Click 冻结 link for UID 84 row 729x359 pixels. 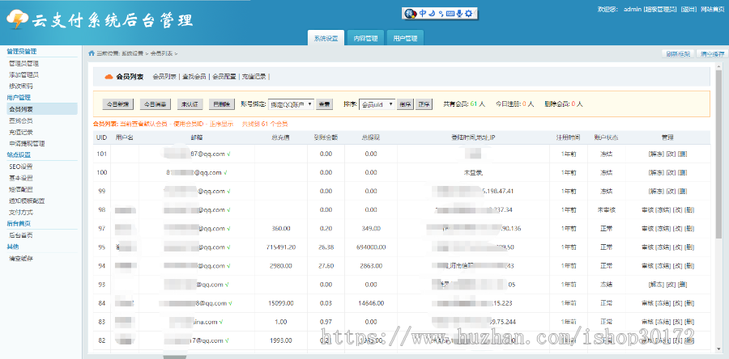[663, 303]
